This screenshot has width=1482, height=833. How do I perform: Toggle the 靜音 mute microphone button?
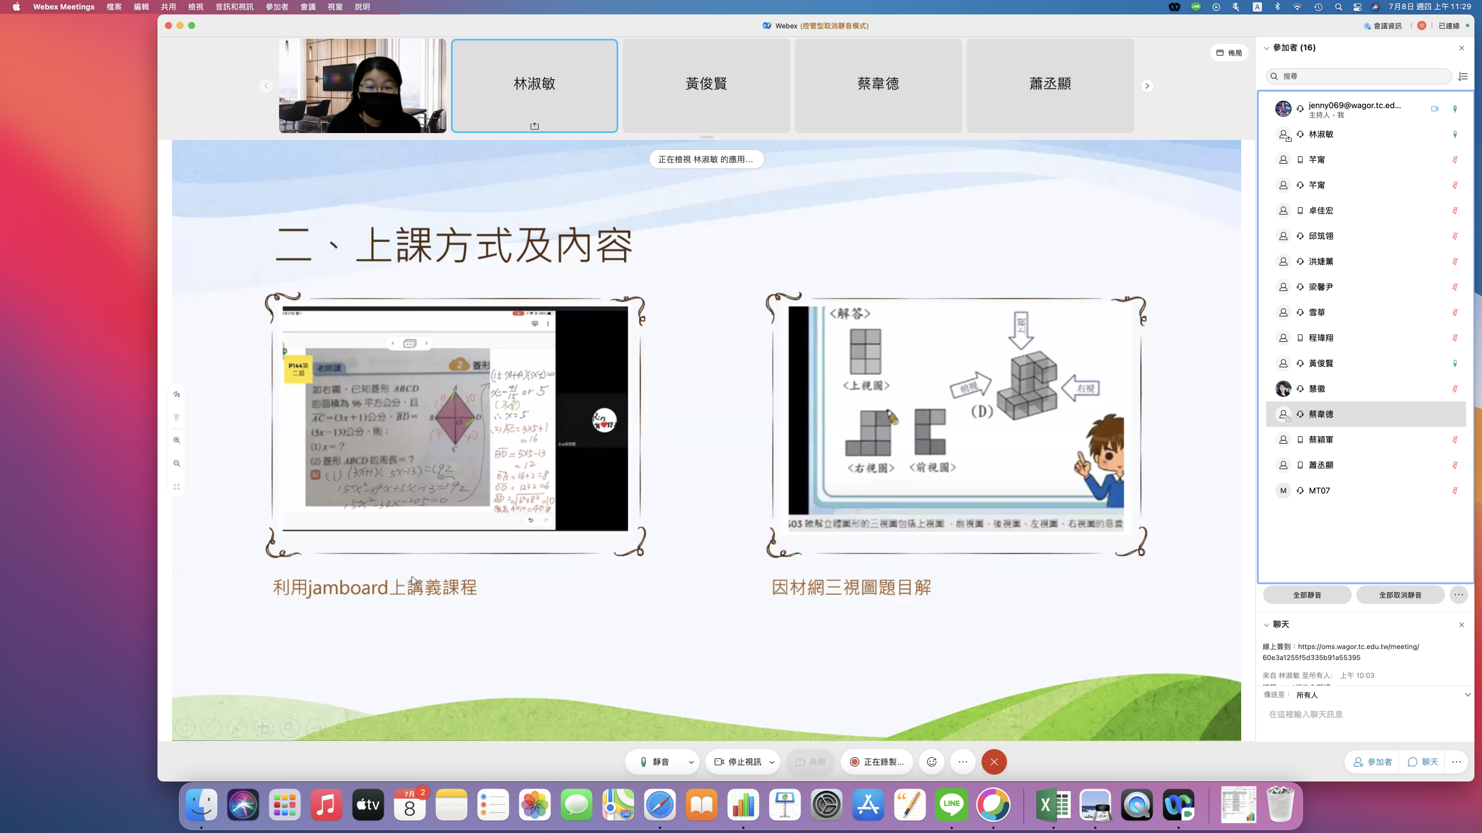[x=655, y=762]
